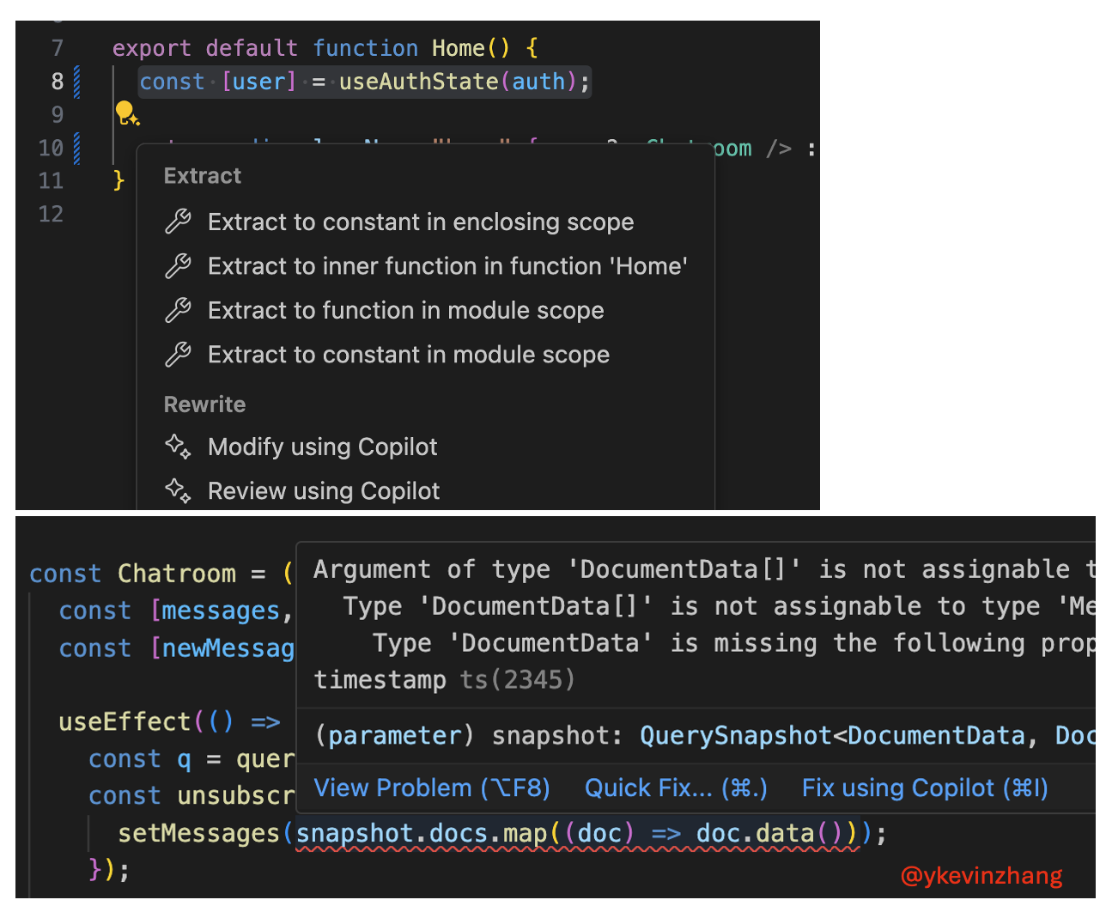The image size is (1106, 912).
Task: Click the wrench icon beside 'Extract to inner function in function Home'
Action: tap(178, 265)
